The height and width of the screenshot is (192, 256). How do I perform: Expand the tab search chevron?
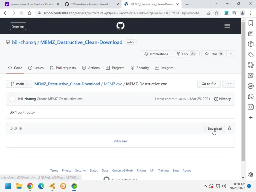coord(216,3)
